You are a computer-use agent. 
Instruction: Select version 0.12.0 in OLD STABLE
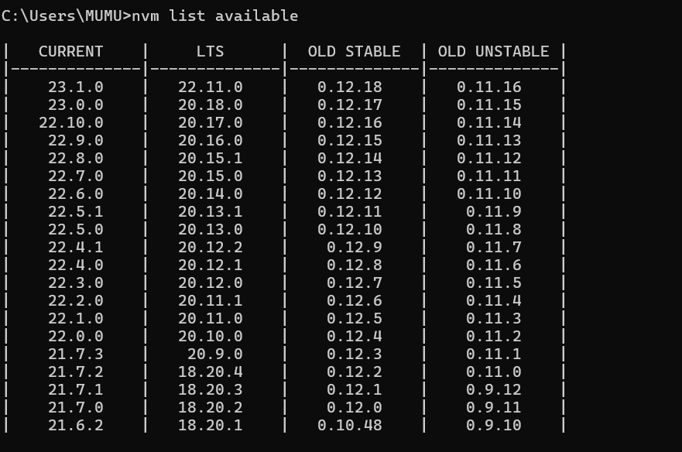[354, 407]
